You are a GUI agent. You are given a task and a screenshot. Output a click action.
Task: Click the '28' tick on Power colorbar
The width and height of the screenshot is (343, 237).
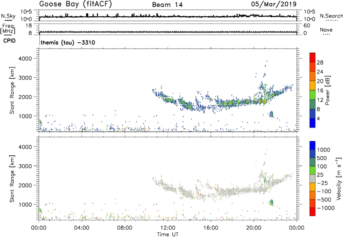pyautogui.click(x=320, y=62)
